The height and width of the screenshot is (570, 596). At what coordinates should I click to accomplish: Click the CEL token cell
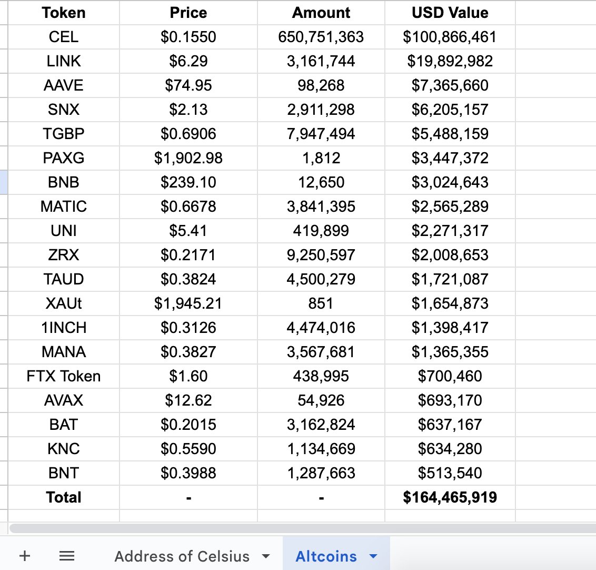coord(64,37)
